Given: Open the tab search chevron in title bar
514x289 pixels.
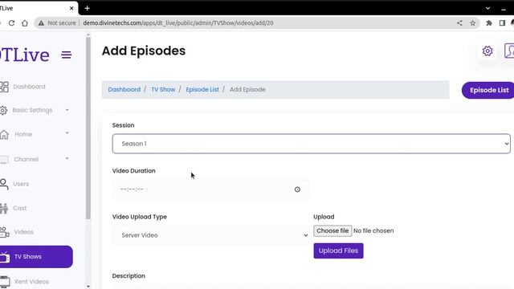Looking at the screenshot, I should click(x=487, y=9).
